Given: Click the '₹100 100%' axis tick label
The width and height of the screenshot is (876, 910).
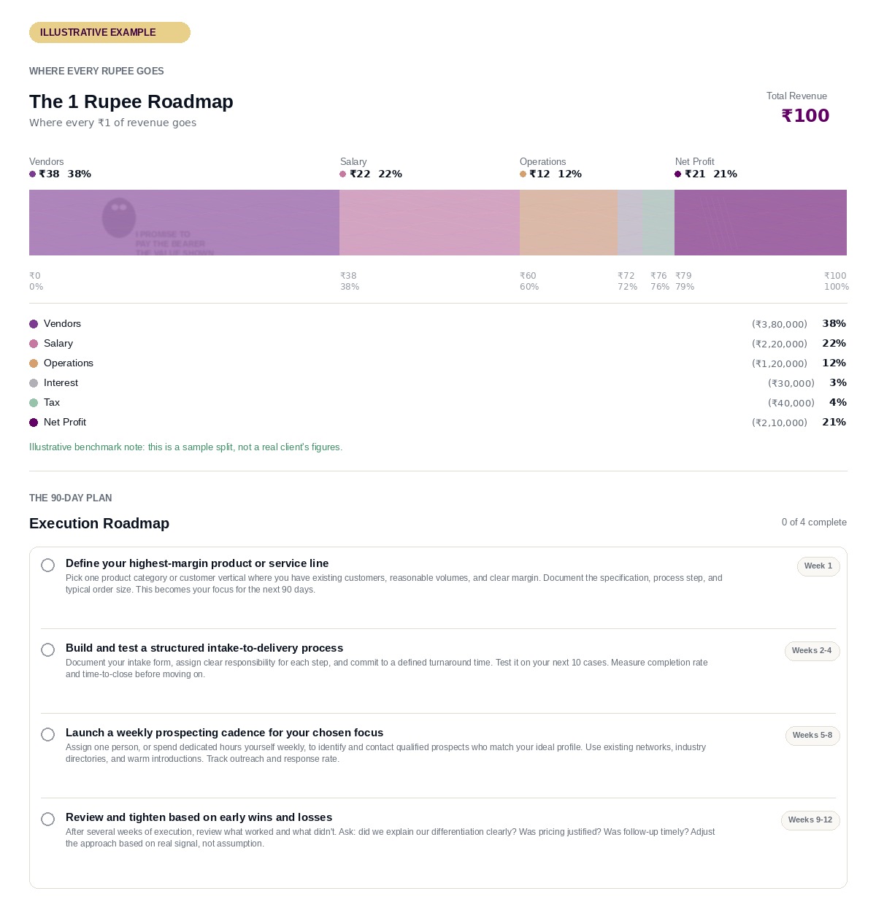Looking at the screenshot, I should click(837, 281).
